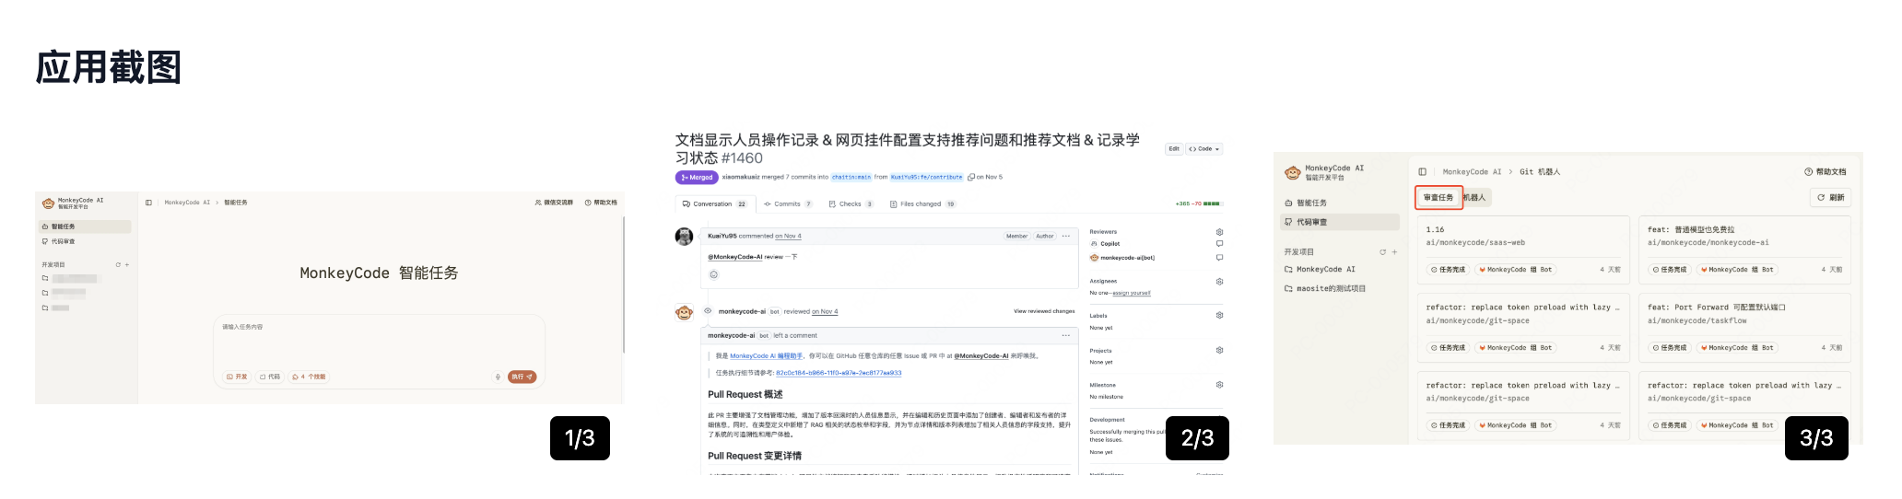Open the ellipsis menu on the monkeycode-ai comment
Image resolution: width=1902 pixels, height=499 pixels.
1066,335
